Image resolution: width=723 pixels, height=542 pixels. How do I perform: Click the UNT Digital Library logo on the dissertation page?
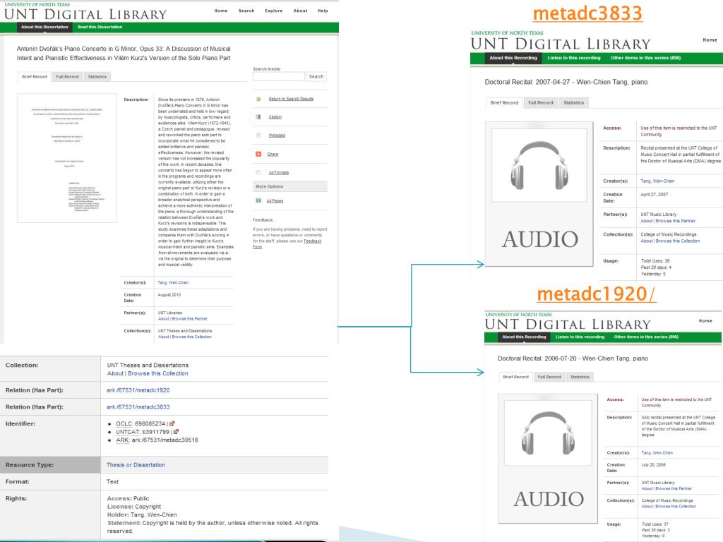(x=85, y=12)
